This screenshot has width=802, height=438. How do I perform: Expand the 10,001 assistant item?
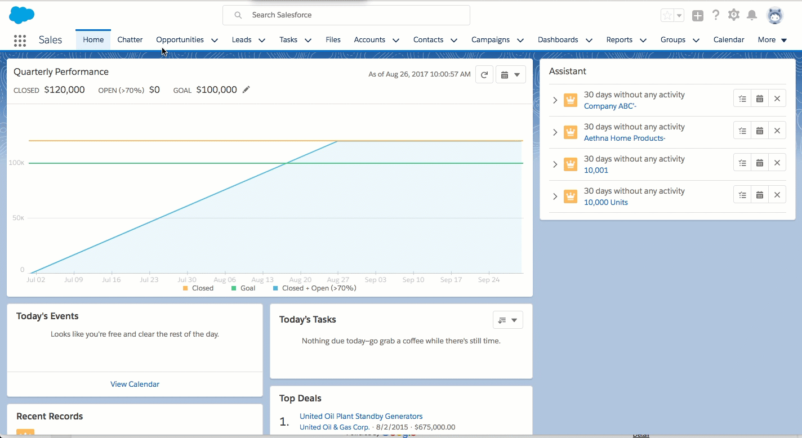pos(555,164)
